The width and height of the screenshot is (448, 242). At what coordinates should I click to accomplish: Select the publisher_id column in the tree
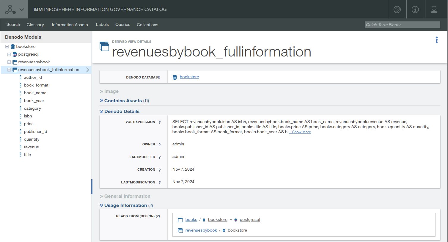click(x=36, y=132)
